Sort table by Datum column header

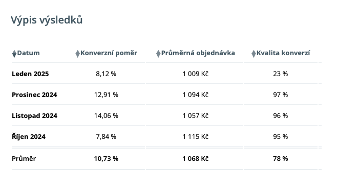coord(28,53)
